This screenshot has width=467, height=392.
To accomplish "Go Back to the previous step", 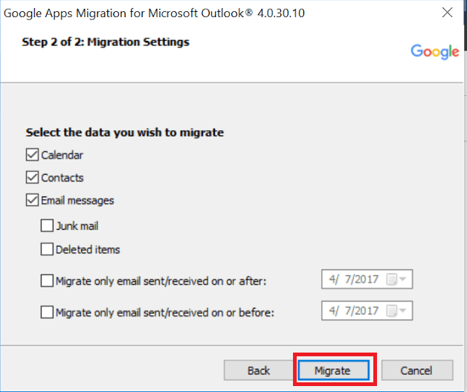I will tap(258, 370).
